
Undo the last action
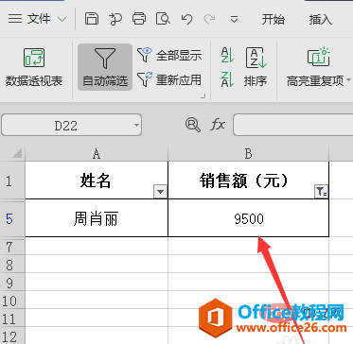coord(186,19)
